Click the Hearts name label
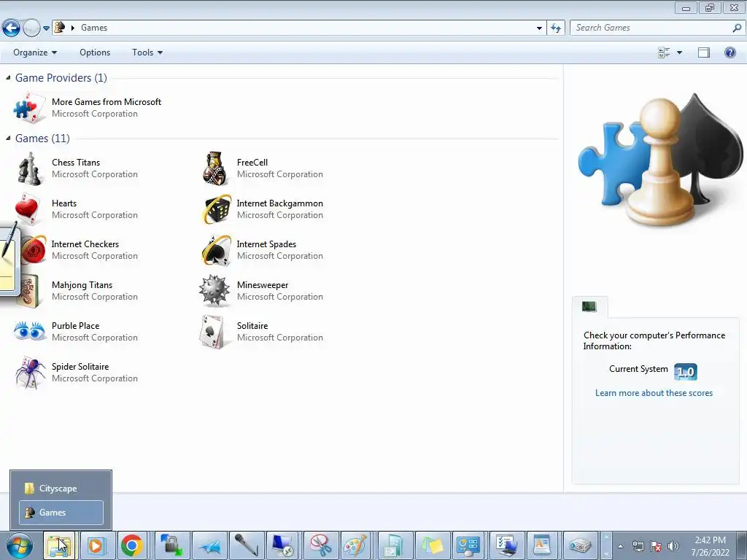This screenshot has height=560, width=747. 64,203
